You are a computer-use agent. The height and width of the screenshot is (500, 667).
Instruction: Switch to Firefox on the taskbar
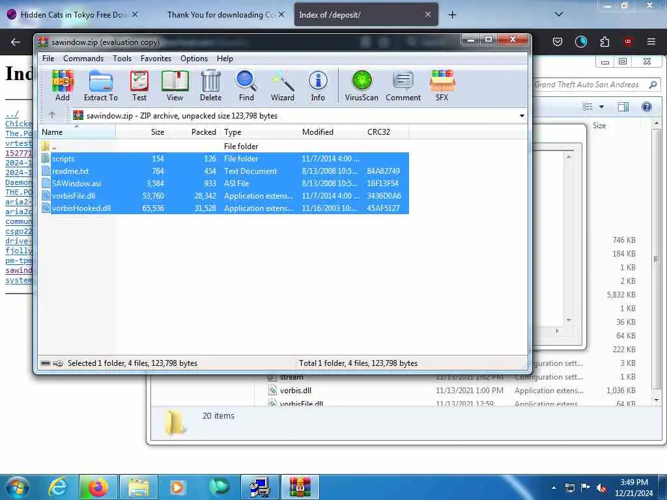pyautogui.click(x=98, y=487)
